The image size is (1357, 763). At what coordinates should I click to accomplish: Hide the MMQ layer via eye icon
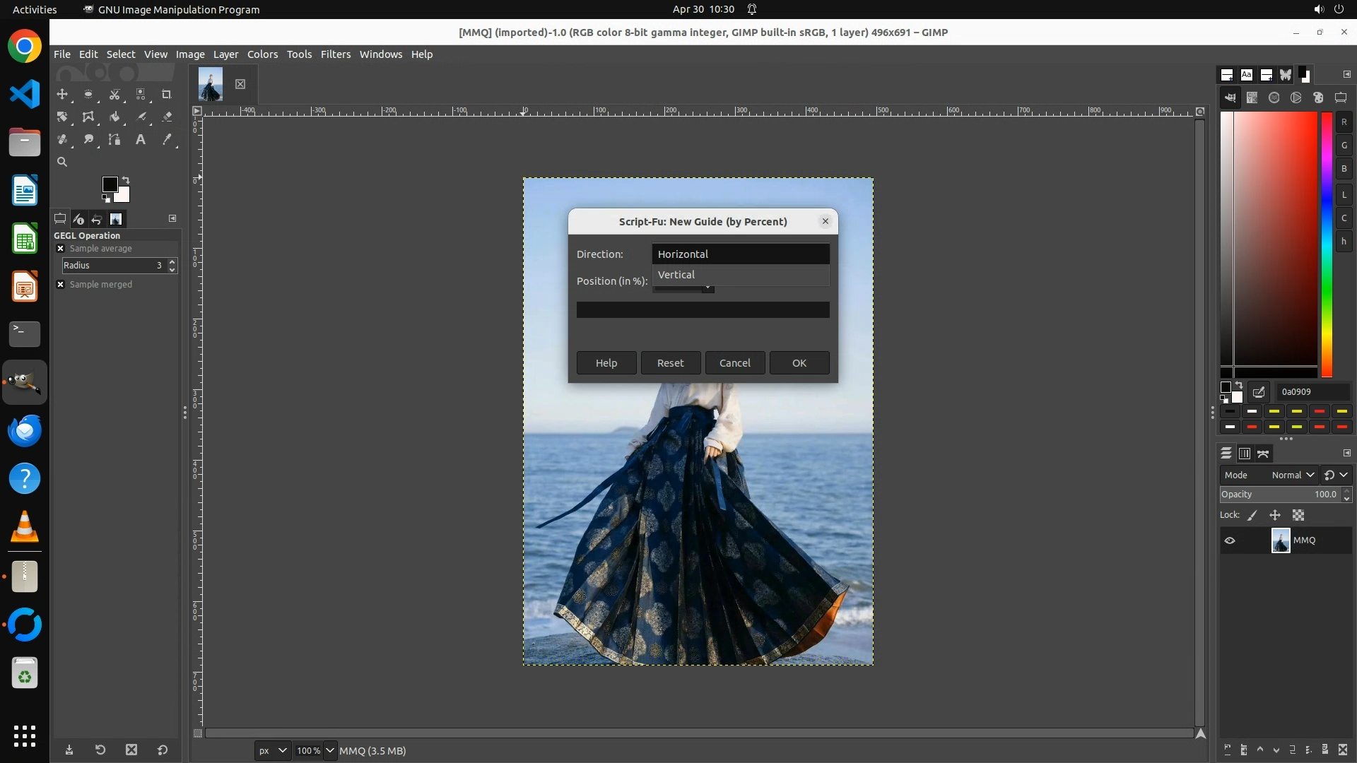coord(1230,540)
